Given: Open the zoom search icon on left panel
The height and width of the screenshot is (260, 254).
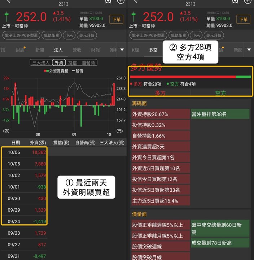Looking at the screenshot, I should pos(108,1).
